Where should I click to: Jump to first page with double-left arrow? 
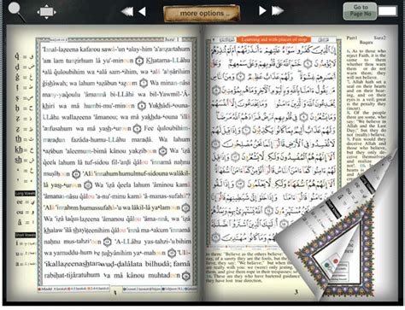(x=126, y=11)
